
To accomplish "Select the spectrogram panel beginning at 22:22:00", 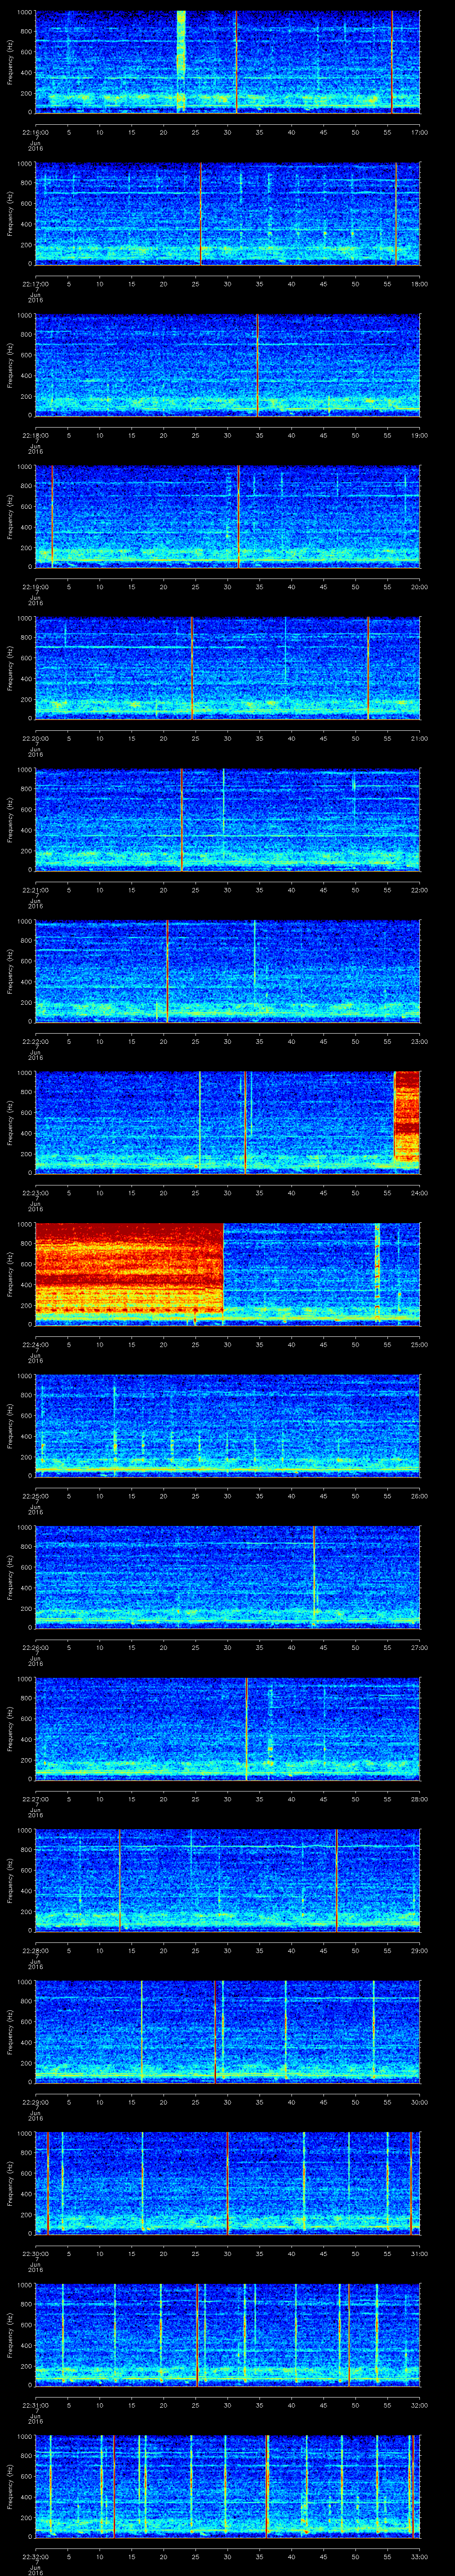I will coord(227,970).
